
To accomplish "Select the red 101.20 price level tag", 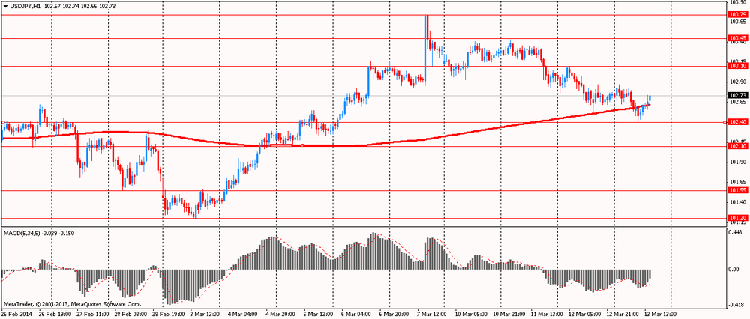I will pyautogui.click(x=737, y=218).
